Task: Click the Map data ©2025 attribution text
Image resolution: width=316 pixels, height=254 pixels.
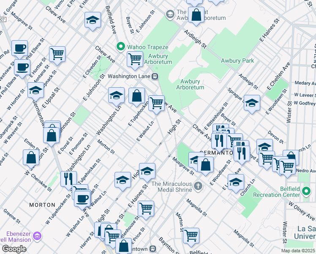Action: point(298,251)
